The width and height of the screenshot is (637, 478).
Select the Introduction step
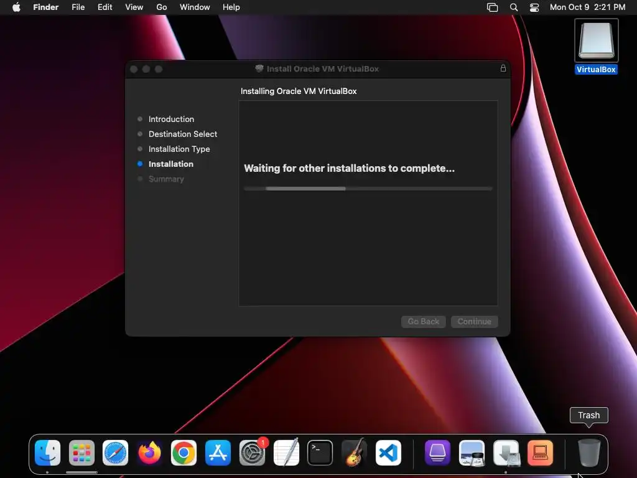tap(171, 119)
